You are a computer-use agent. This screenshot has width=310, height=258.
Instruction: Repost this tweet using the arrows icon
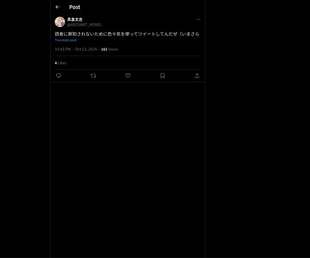coord(93,76)
